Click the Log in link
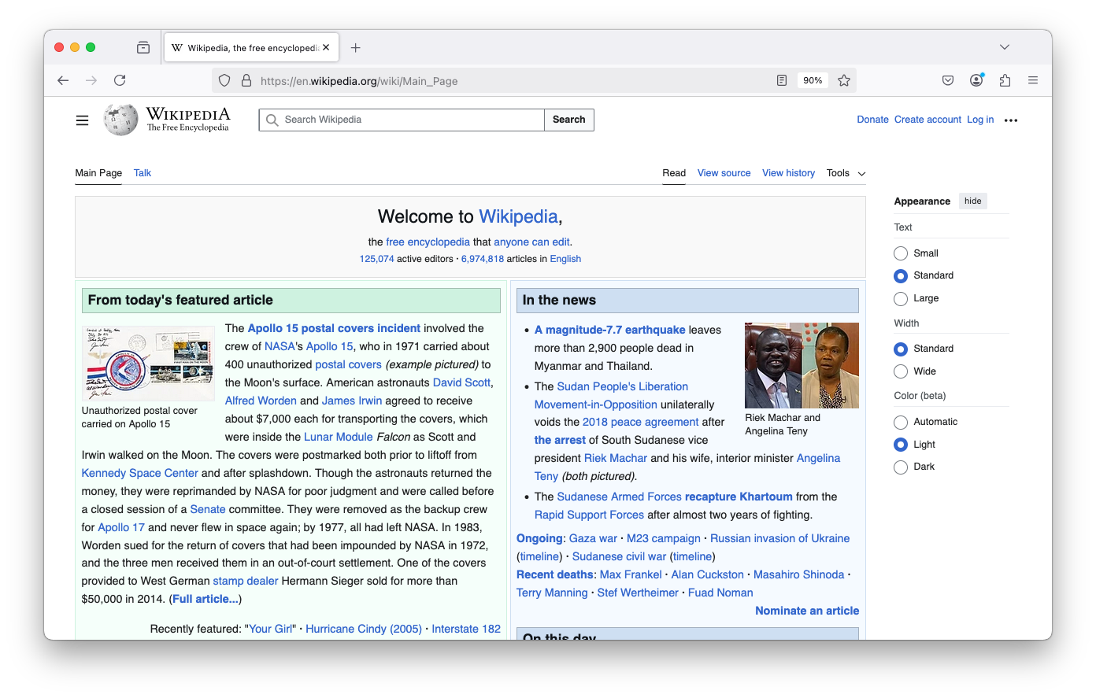 tap(980, 120)
